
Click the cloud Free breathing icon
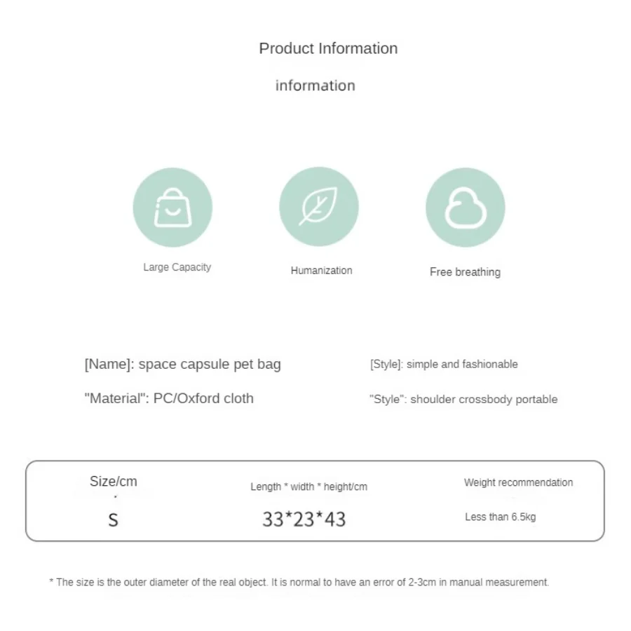[466, 208]
